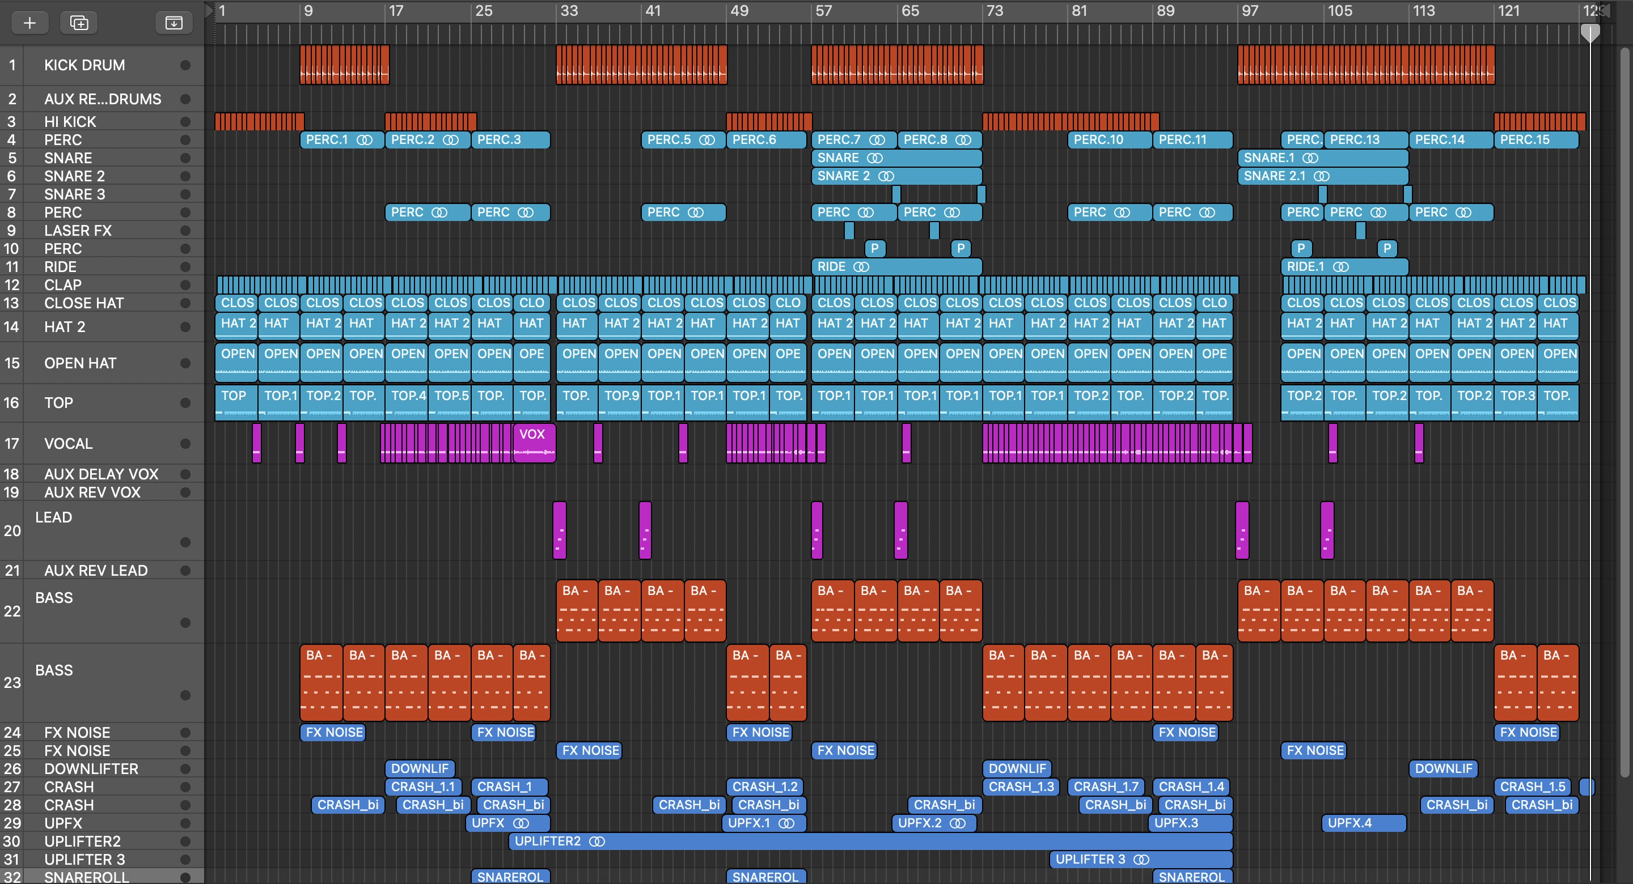Select the CRASH_1.2 region

coord(764,787)
